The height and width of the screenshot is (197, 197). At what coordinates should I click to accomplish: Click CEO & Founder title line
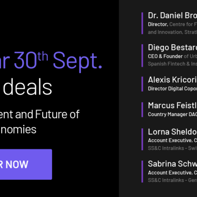172,56
